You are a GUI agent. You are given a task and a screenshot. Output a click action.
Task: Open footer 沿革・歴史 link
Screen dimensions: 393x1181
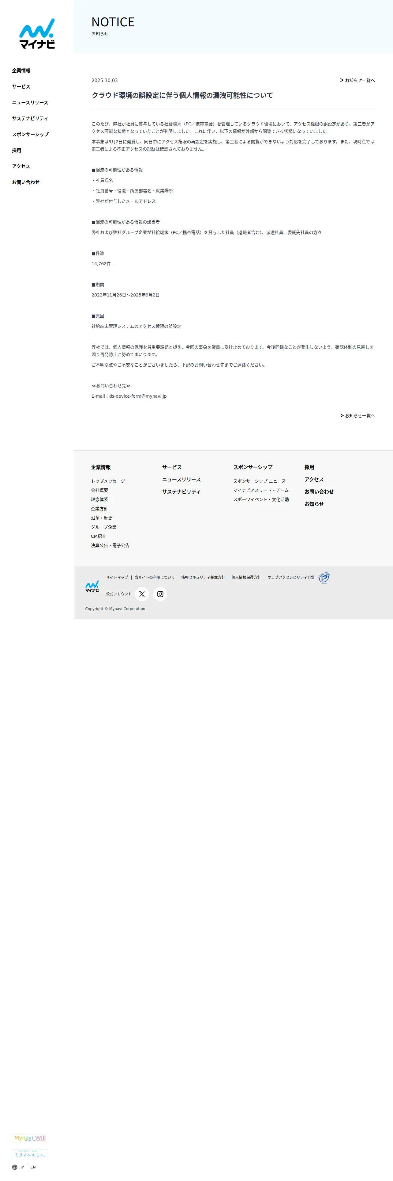pos(102,518)
